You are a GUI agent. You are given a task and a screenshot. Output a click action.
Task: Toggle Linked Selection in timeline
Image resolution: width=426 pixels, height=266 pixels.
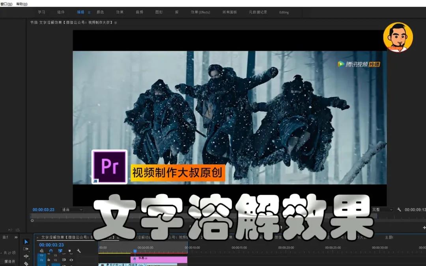tap(60, 251)
